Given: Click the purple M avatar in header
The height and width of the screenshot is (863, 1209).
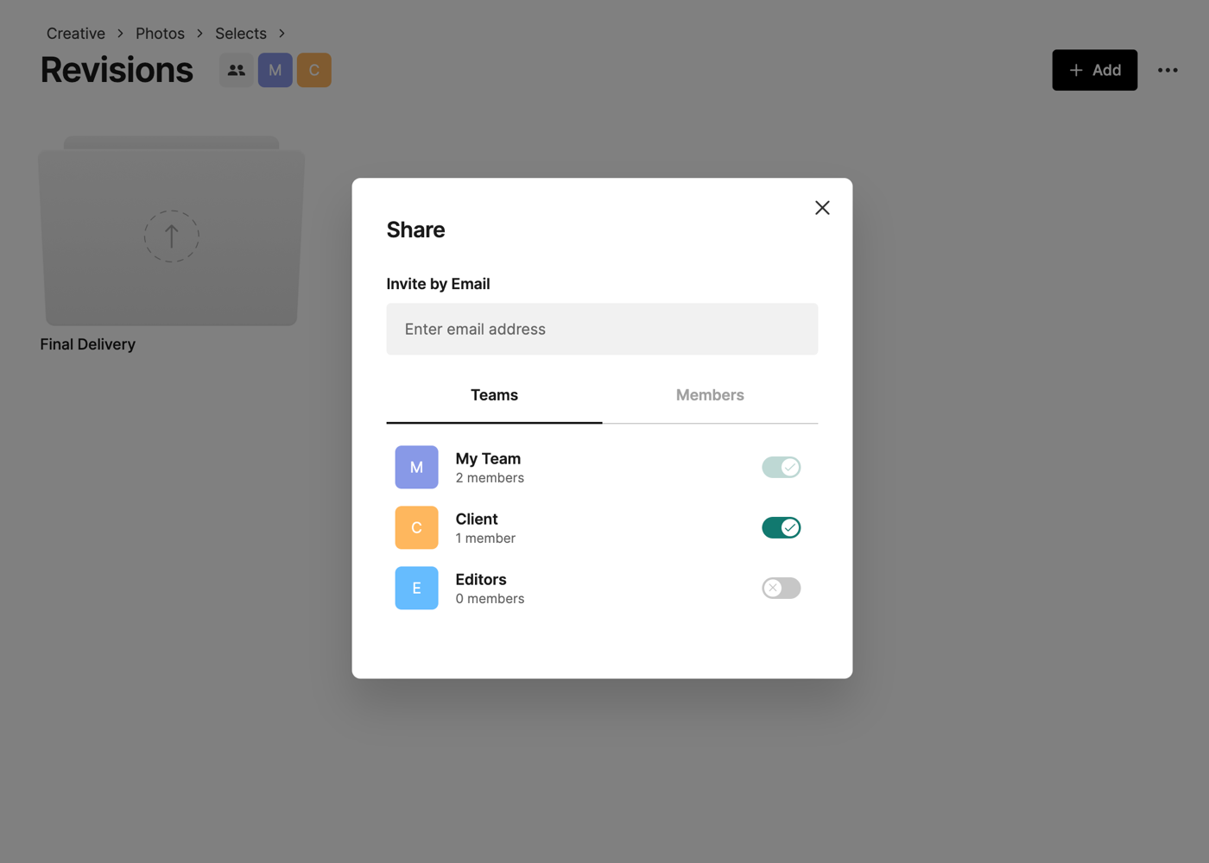Looking at the screenshot, I should point(275,71).
